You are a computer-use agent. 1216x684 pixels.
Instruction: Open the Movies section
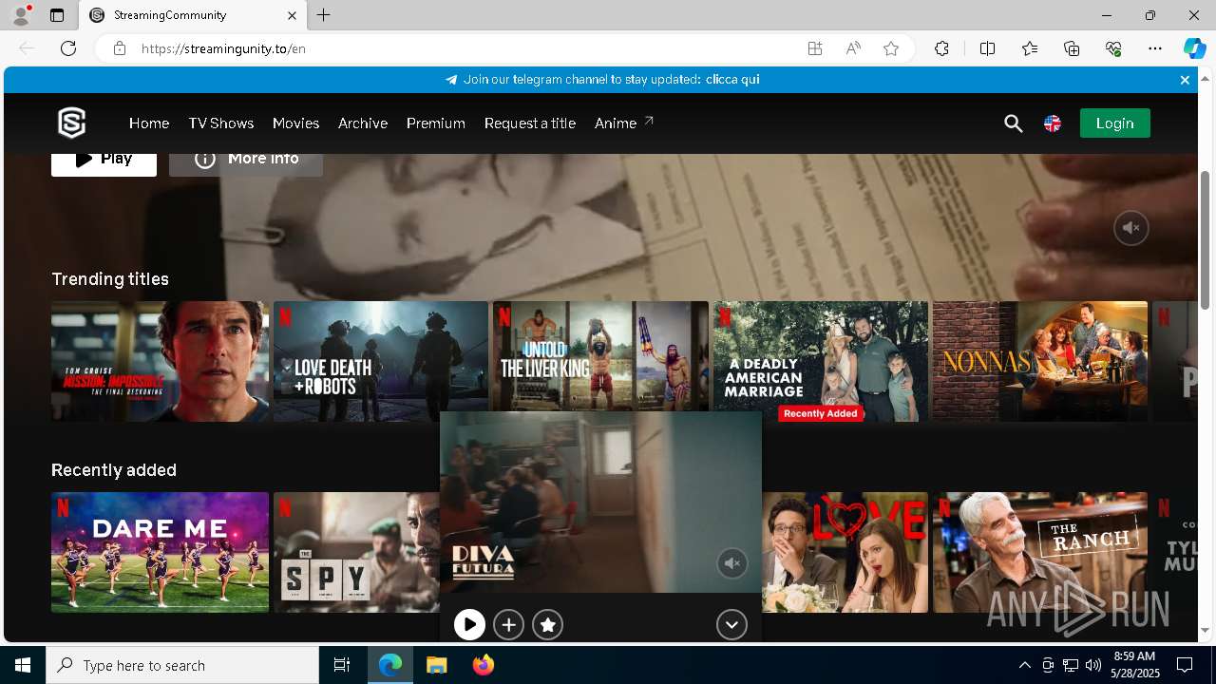tap(295, 123)
